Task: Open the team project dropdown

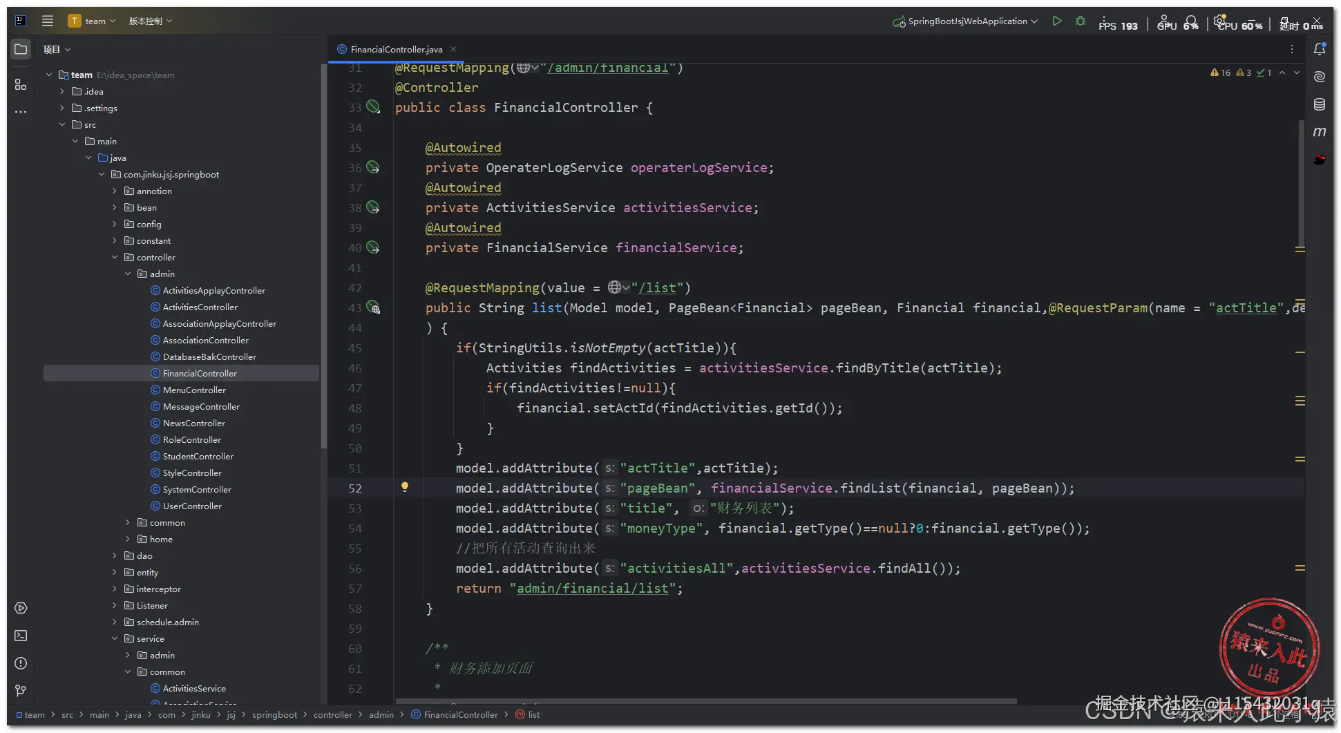Action: point(93,21)
